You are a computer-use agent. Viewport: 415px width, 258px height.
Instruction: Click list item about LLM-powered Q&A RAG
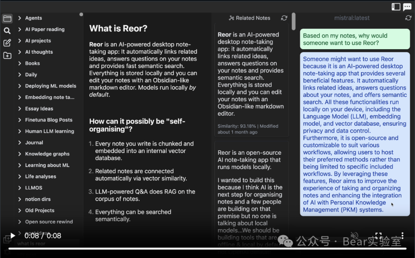[145, 195]
